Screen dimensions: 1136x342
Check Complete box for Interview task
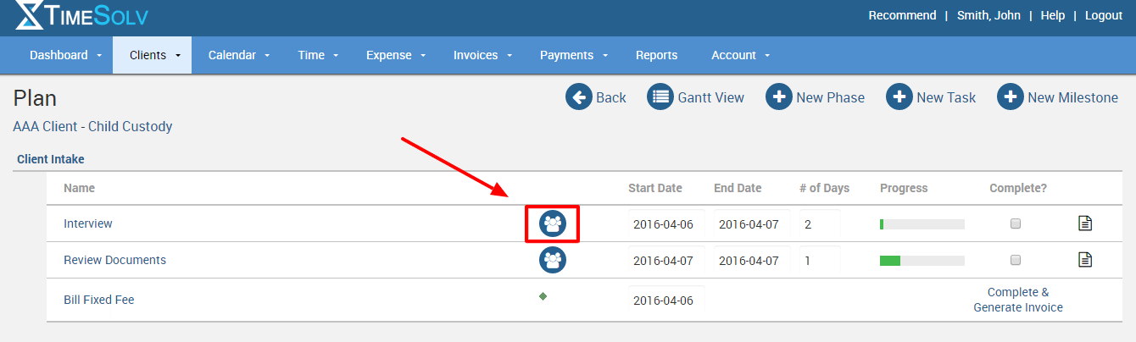tap(1016, 224)
